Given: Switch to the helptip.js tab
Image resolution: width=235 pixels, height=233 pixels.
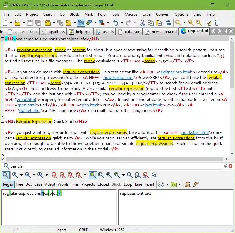Looking at the screenshot, I should point(80,32).
